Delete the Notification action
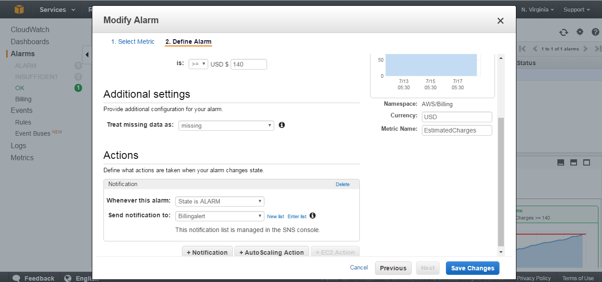The width and height of the screenshot is (602, 282). [342, 184]
